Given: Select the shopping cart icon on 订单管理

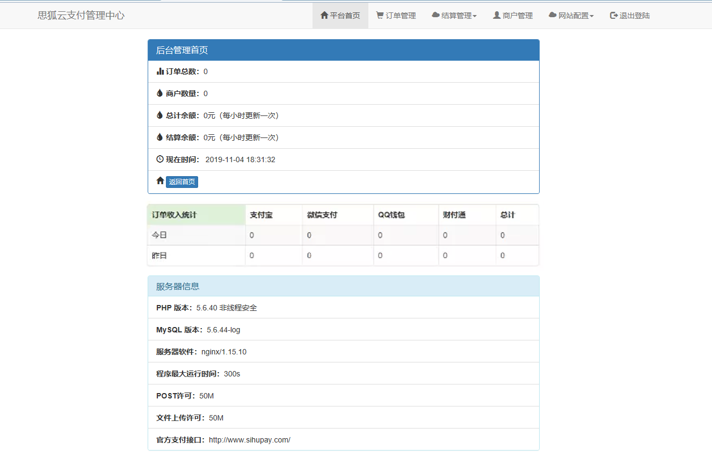Looking at the screenshot, I should pos(380,15).
